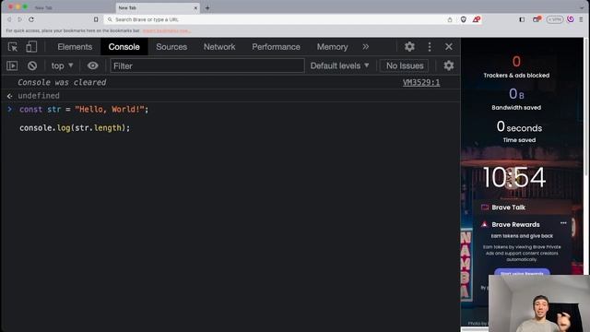Screen dimensions: 590x332
Task: Switch to the Sources tab
Action: (171, 47)
